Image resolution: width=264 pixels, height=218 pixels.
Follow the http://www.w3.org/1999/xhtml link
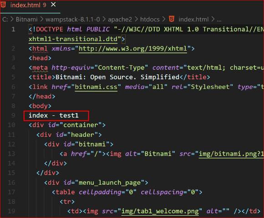pyautogui.click(x=133, y=49)
